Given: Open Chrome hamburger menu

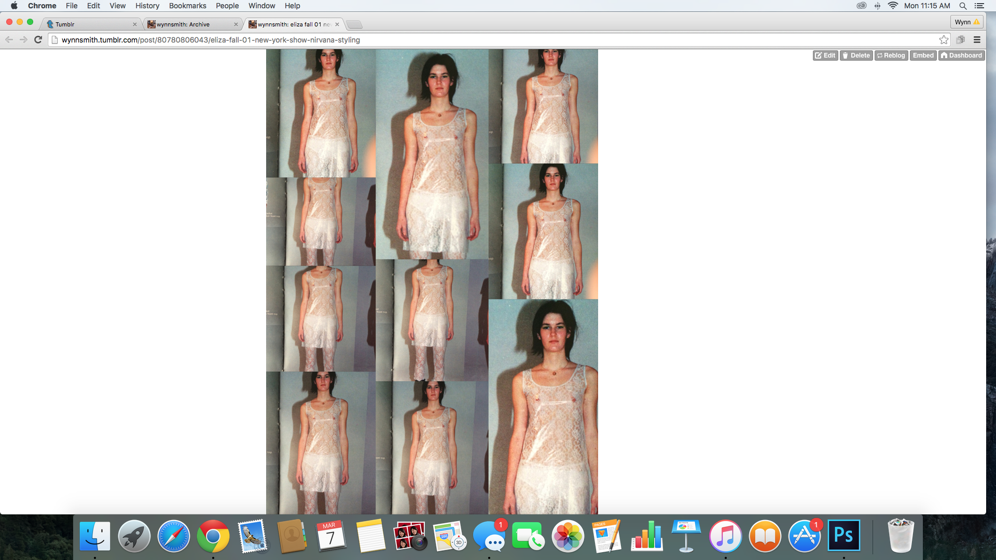Looking at the screenshot, I should (977, 40).
